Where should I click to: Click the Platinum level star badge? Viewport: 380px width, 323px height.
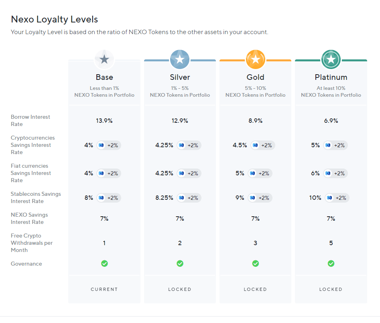pos(331,59)
